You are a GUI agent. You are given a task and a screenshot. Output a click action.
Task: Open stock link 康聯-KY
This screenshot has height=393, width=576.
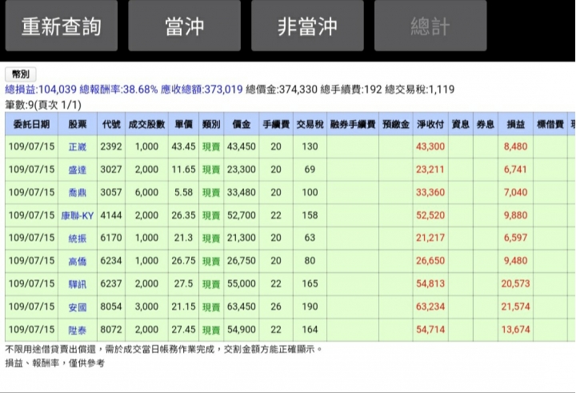pos(78,215)
